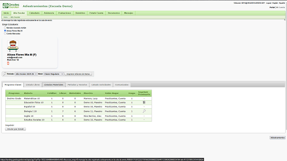287x161 pixels.
Task: Open the Mensajes menu tab
Action: click(x=129, y=13)
